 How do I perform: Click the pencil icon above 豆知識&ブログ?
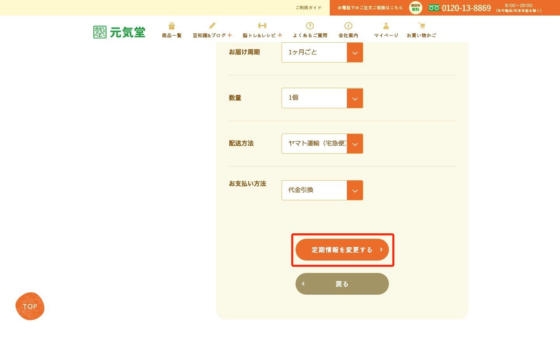212,26
